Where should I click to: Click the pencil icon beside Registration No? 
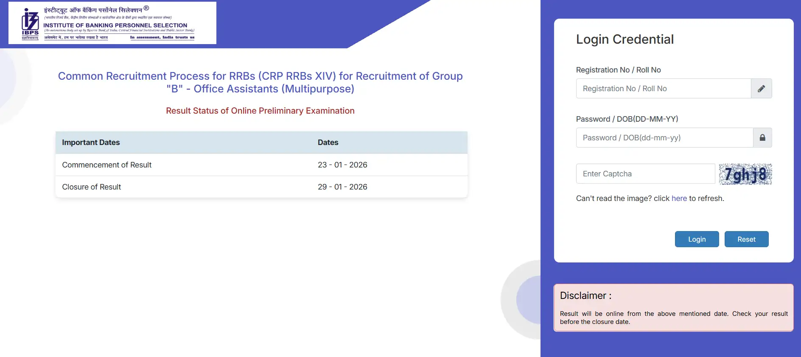pos(761,89)
